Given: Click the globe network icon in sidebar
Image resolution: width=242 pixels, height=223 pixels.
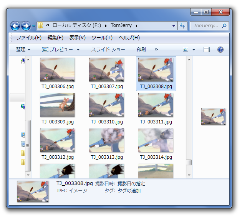Looking at the screenshot, I should point(23,106).
